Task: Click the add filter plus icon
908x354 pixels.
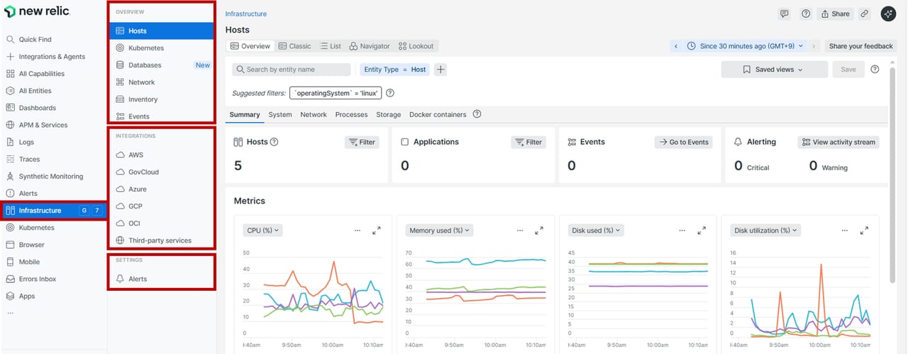Action: [x=441, y=70]
